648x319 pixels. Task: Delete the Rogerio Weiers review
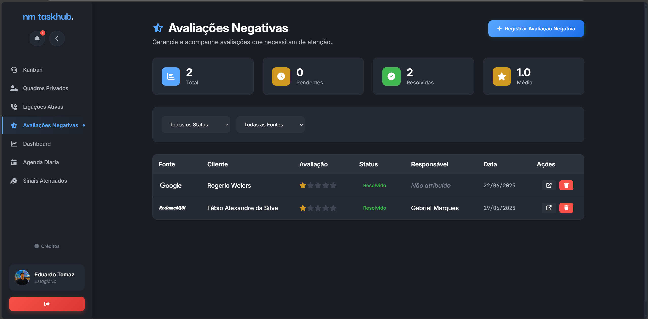[x=566, y=185]
